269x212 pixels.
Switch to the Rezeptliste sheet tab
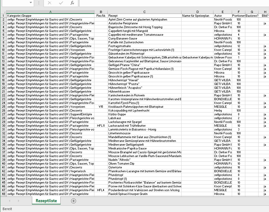pos(46,201)
